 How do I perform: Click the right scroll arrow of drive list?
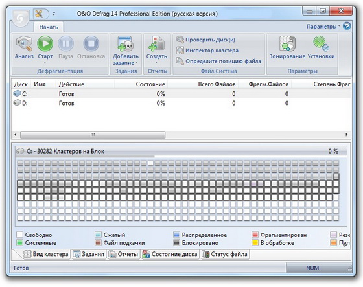pyautogui.click(x=347, y=135)
